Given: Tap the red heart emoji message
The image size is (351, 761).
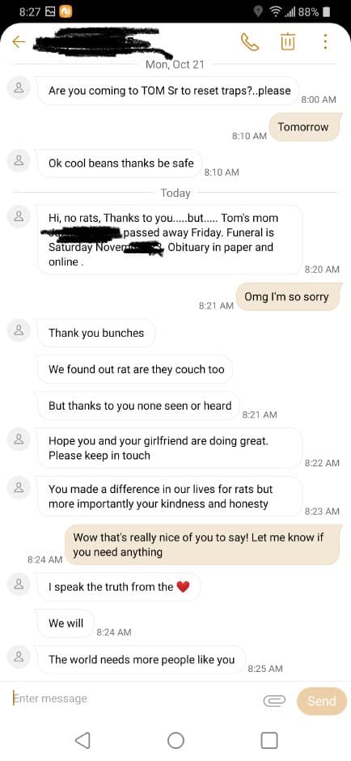Looking at the screenshot, I should [x=118, y=587].
